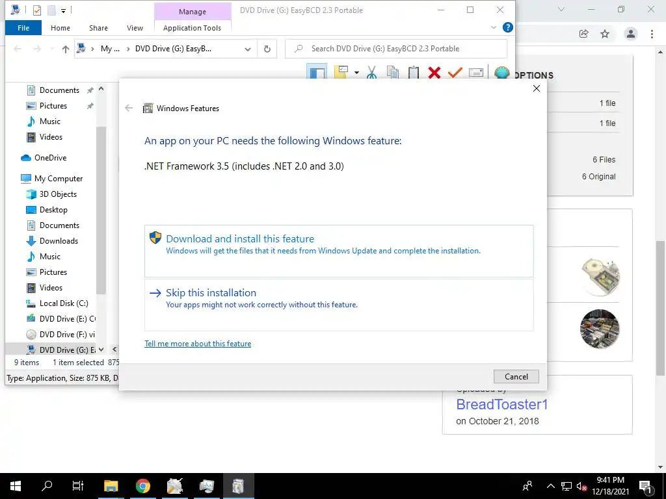Click the shell globe toolbar icon
Image resolution: width=666 pixels, height=499 pixels.
[501, 73]
